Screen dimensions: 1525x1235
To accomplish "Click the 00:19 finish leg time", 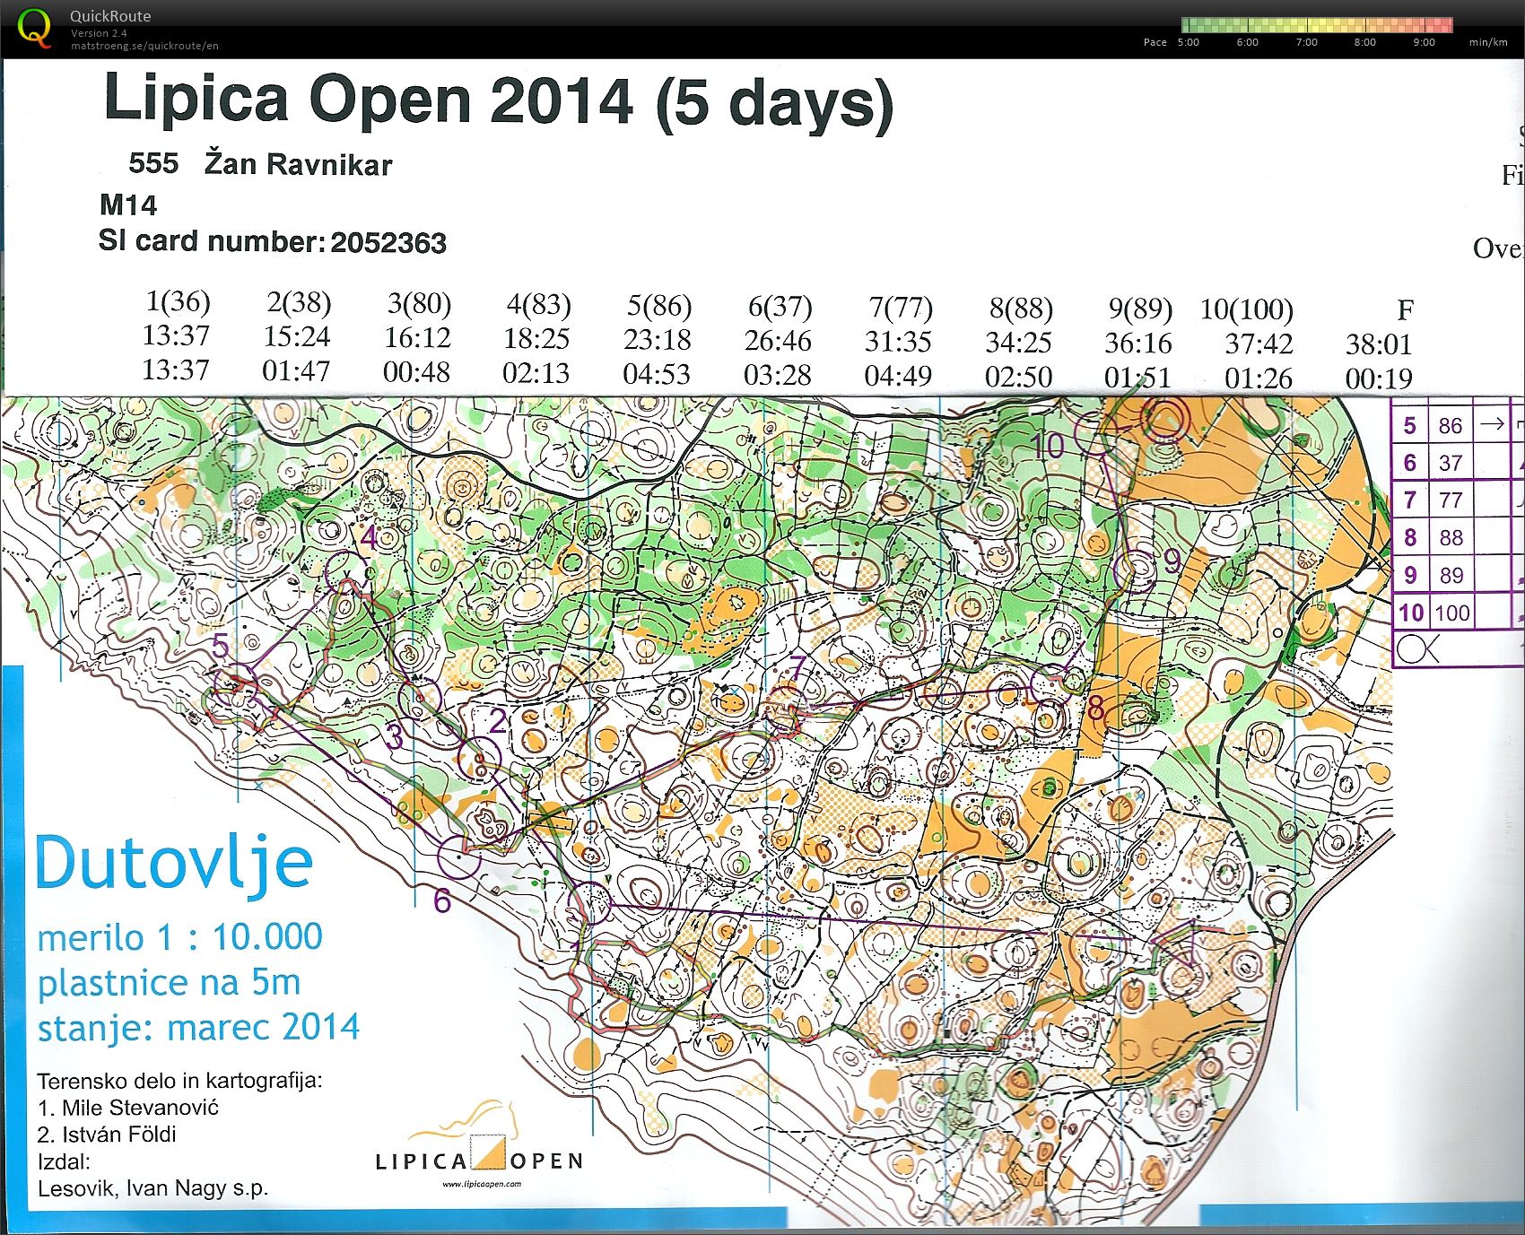I will [1379, 378].
